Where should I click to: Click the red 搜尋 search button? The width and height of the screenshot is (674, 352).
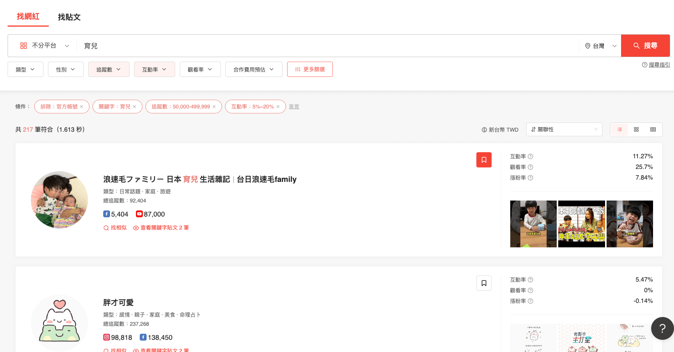click(645, 46)
